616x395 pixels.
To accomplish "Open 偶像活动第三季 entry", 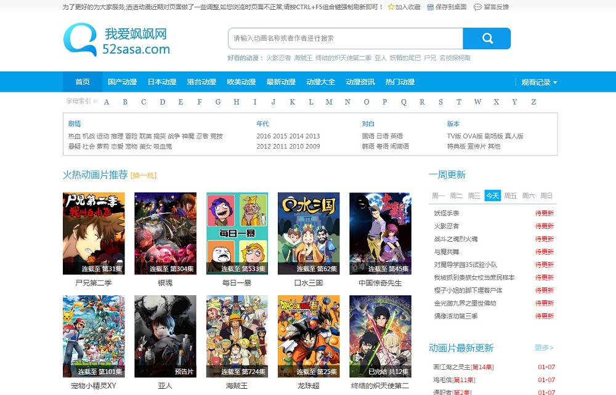I will [x=456, y=316].
